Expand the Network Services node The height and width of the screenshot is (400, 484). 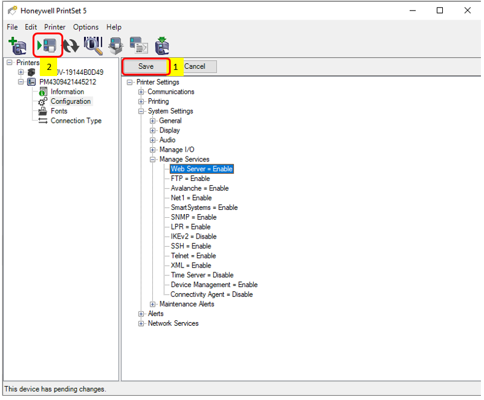click(x=141, y=323)
